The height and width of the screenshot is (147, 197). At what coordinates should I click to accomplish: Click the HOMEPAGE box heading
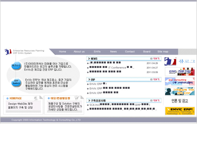pyautogui.click(x=15, y=98)
